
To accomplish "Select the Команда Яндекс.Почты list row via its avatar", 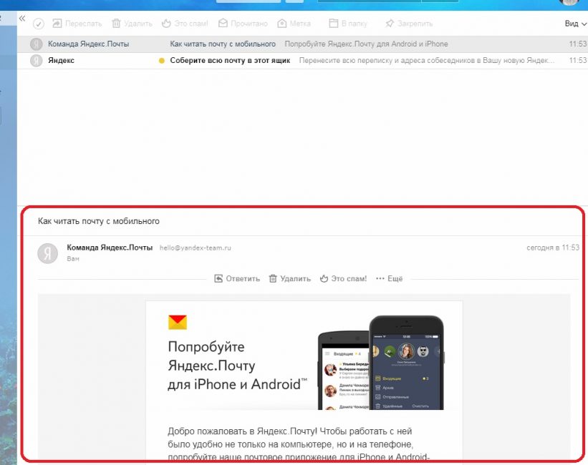I will [37, 44].
